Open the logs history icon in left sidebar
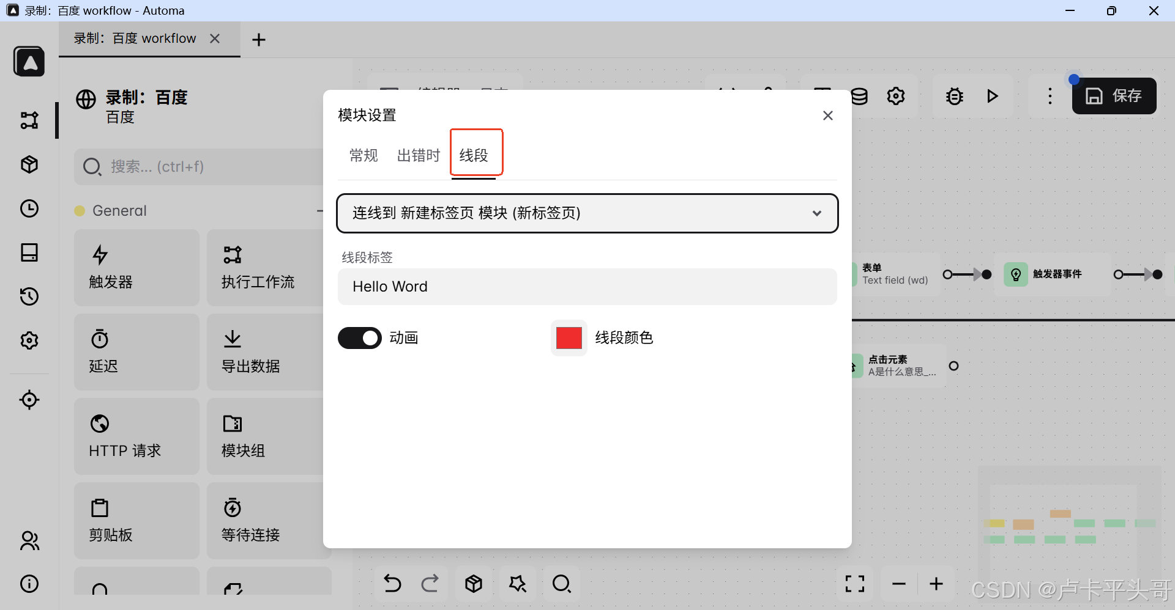Screen dimensions: 1175x610 tap(29, 296)
